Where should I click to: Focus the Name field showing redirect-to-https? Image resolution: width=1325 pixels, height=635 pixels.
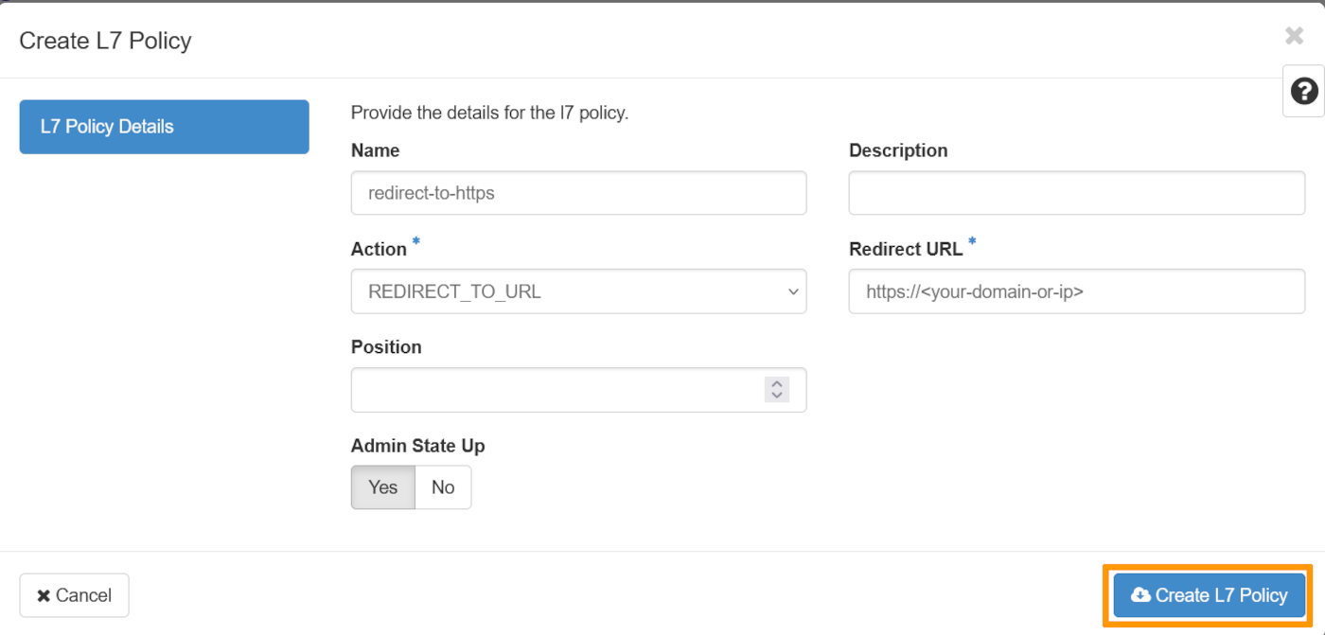pos(578,192)
